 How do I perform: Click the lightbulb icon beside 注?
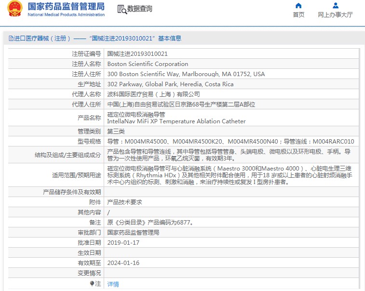tap(92, 284)
